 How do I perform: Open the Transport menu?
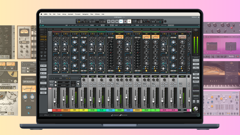point(78,14)
